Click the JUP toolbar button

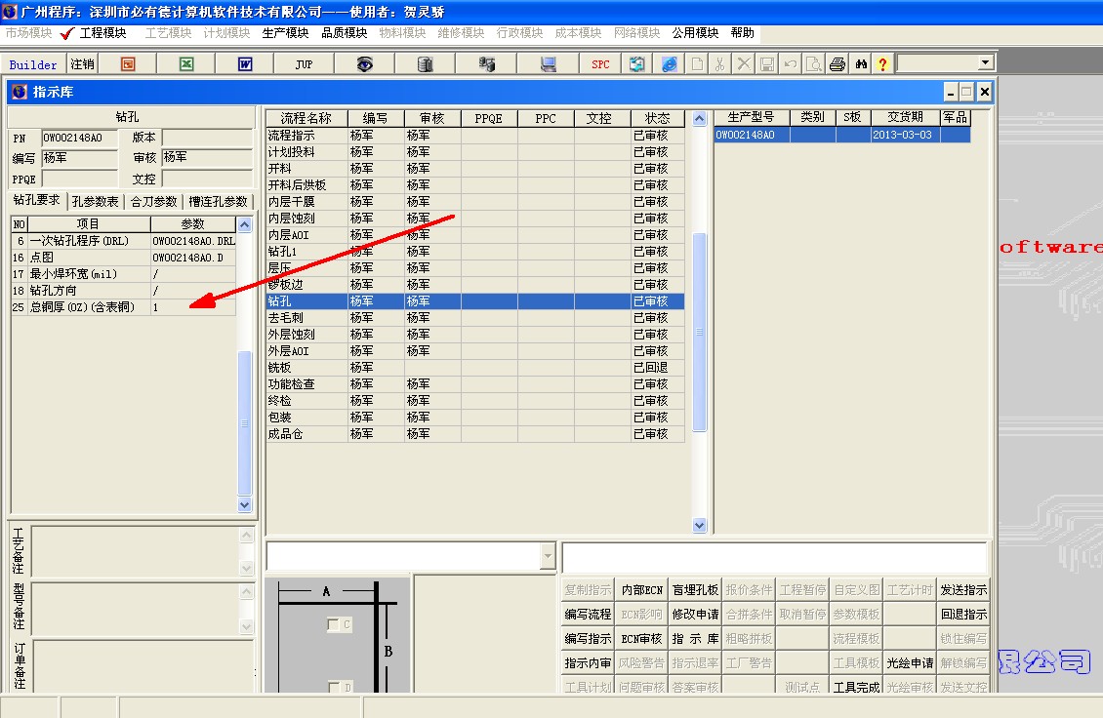coord(304,64)
